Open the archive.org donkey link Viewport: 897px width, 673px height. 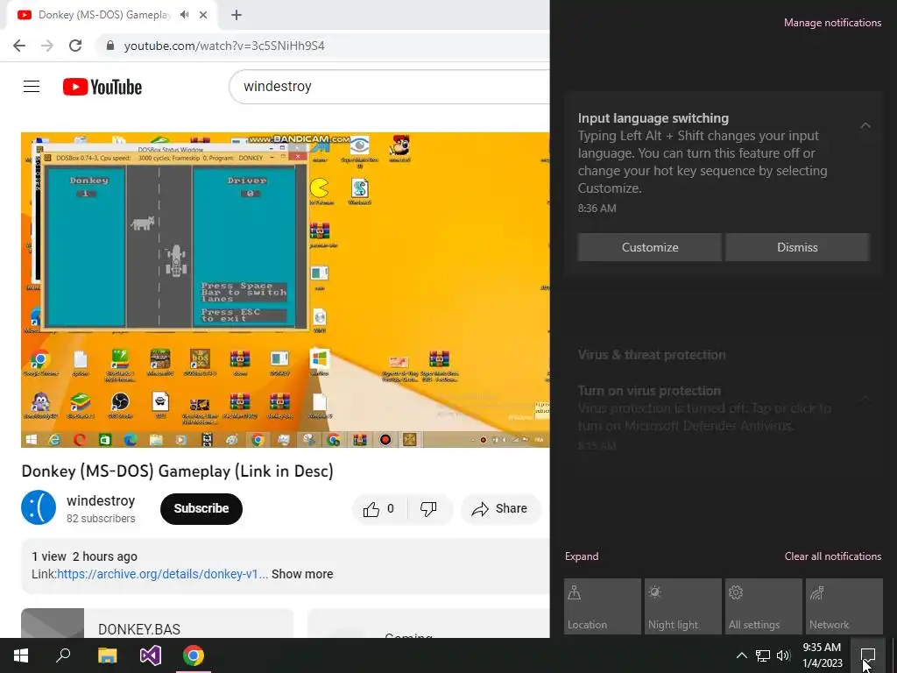coord(162,574)
